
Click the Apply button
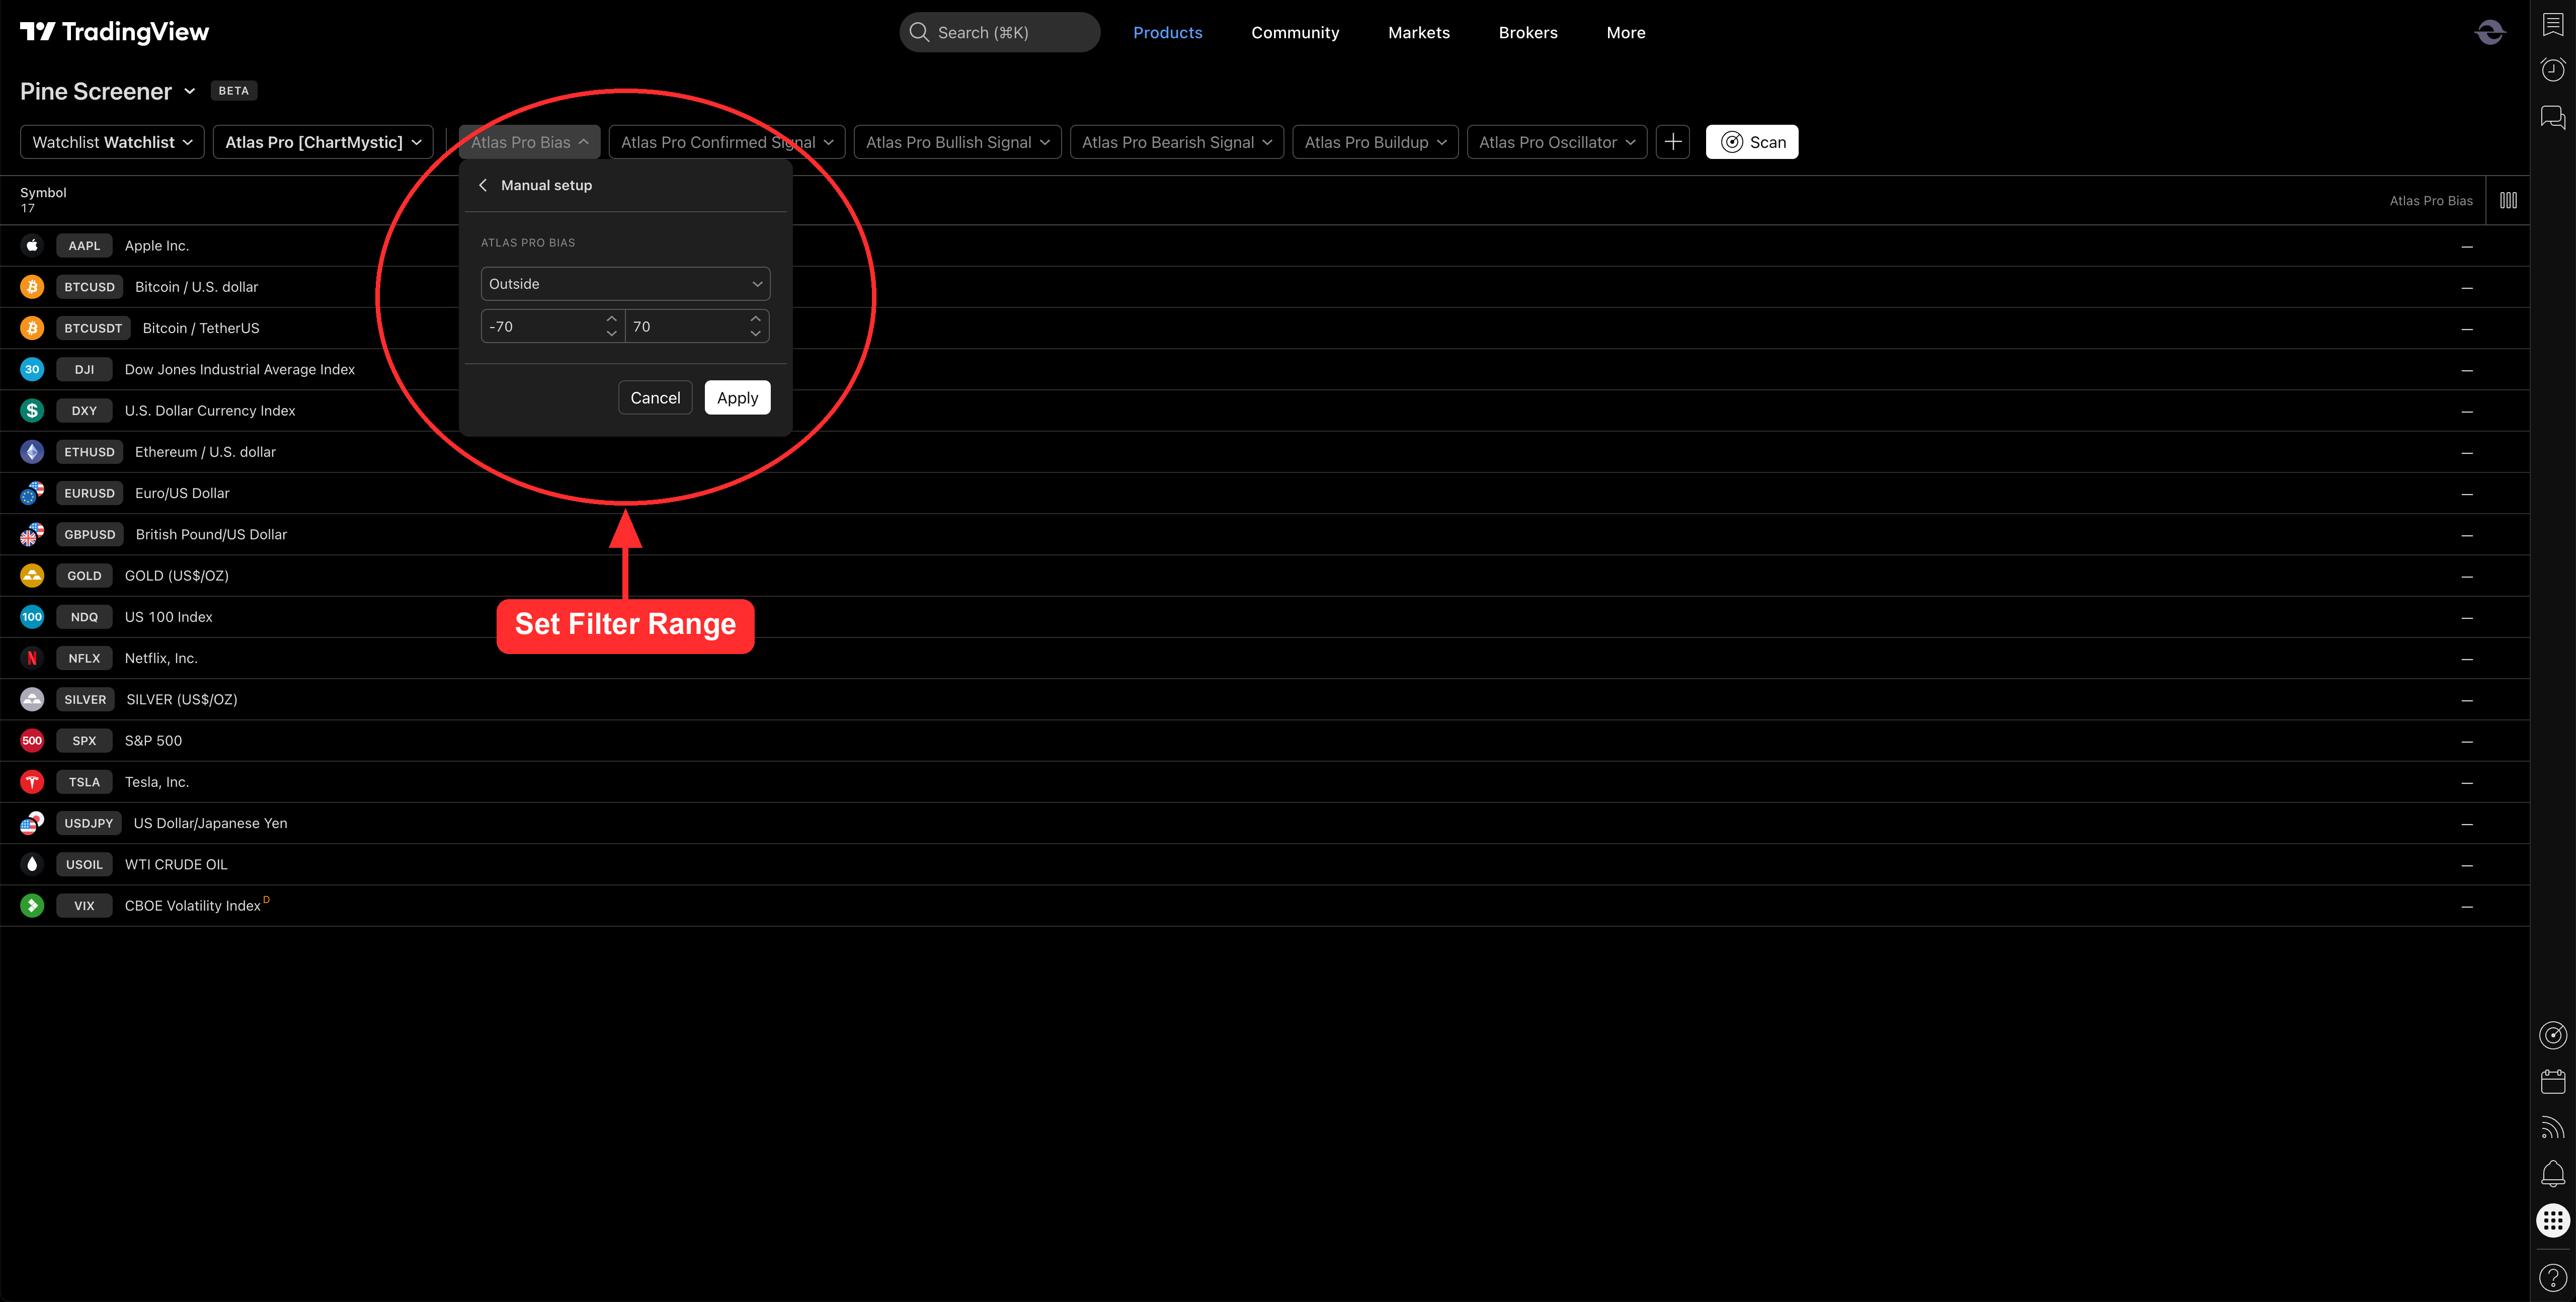click(x=737, y=398)
